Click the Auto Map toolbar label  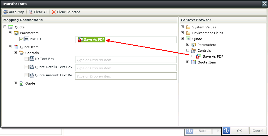tap(17, 12)
